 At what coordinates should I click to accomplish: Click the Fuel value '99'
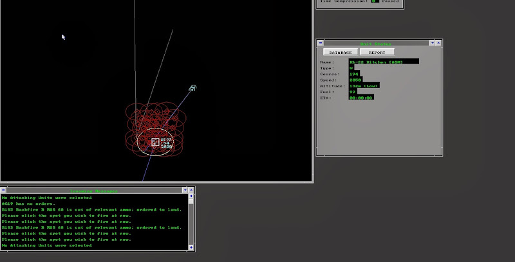click(x=352, y=91)
